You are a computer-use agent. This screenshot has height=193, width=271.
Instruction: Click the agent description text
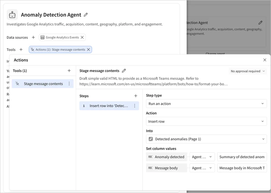coord(84,24)
